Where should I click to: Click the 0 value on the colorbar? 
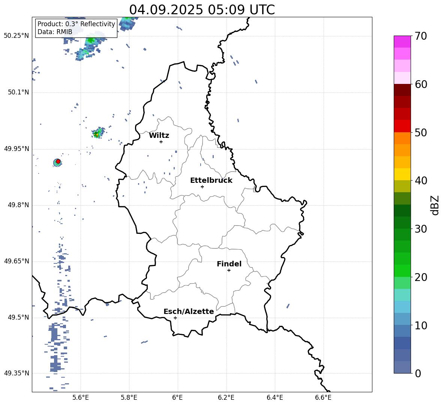coord(418,374)
